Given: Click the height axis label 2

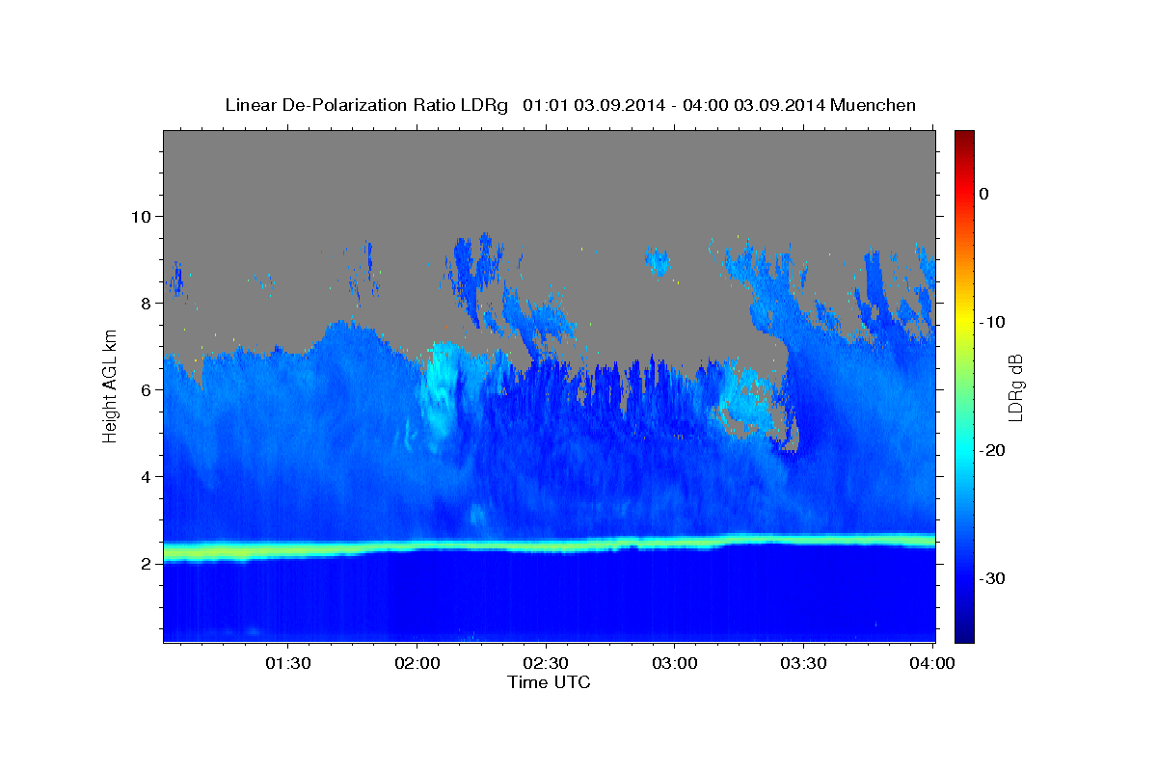Looking at the screenshot, I should [144, 563].
